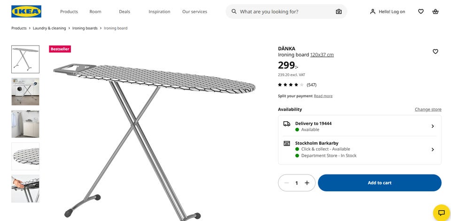
Task: Expand Stockholm Barkarby store details
Action: (433, 150)
